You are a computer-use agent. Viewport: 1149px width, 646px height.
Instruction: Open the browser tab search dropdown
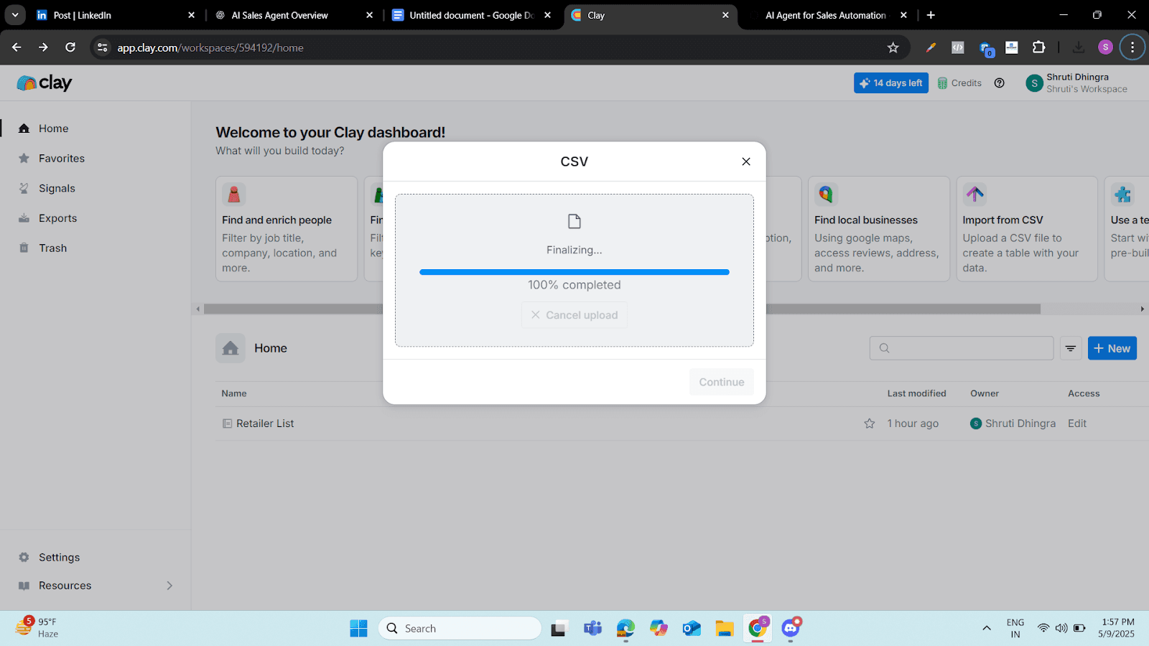coord(15,15)
